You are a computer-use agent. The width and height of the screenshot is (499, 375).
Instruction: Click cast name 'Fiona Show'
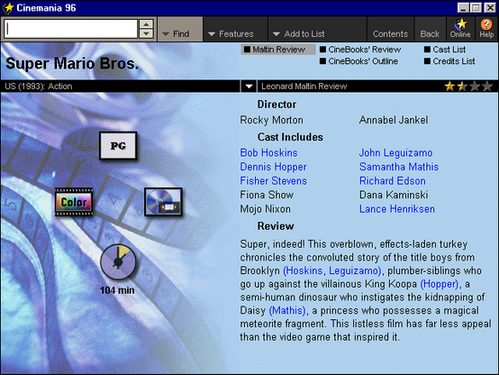(267, 195)
